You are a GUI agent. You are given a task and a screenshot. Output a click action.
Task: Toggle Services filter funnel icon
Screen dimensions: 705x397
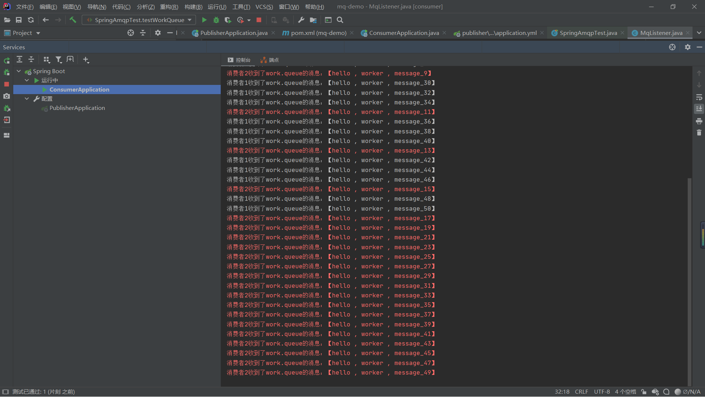tap(58, 60)
